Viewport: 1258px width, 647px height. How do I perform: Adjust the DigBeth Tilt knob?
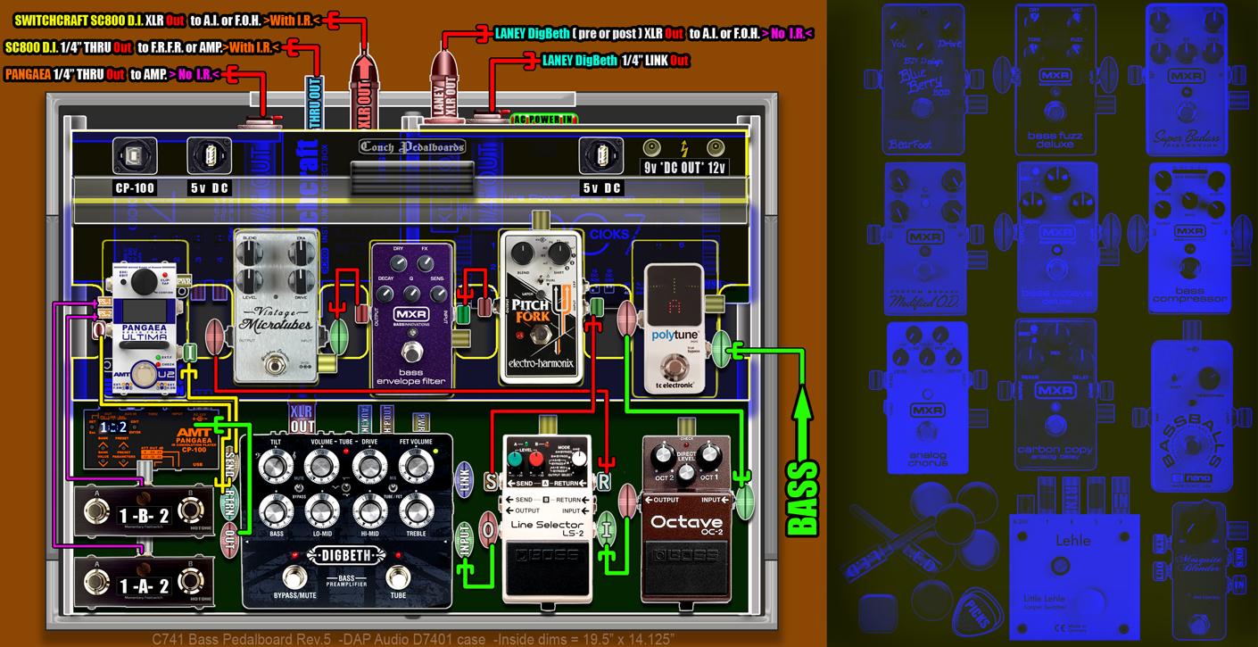tap(275, 466)
